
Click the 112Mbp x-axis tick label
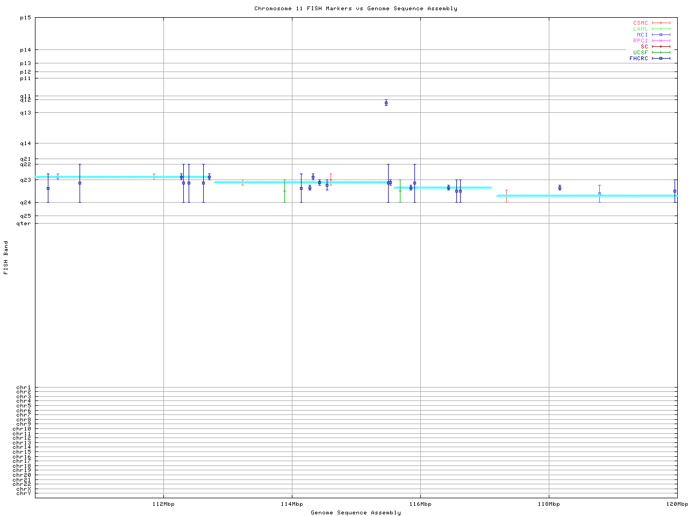point(163,504)
